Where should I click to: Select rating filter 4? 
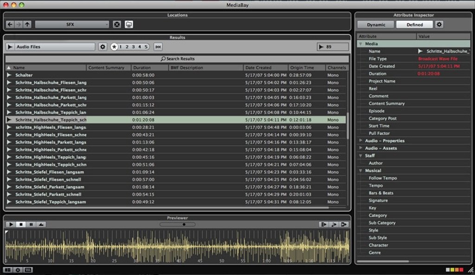pyautogui.click(x=140, y=47)
